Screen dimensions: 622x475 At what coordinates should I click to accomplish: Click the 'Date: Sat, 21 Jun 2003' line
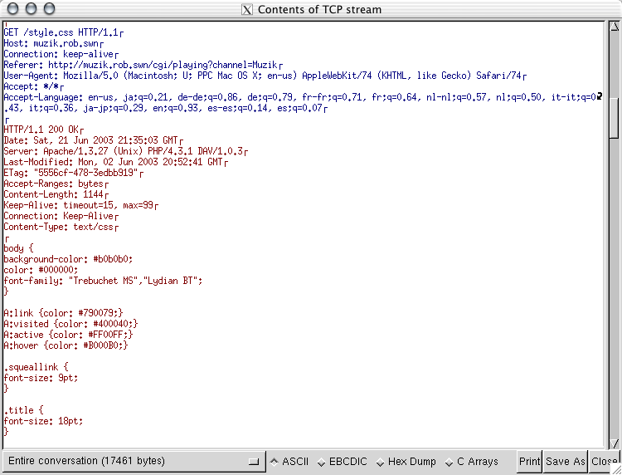pos(93,140)
